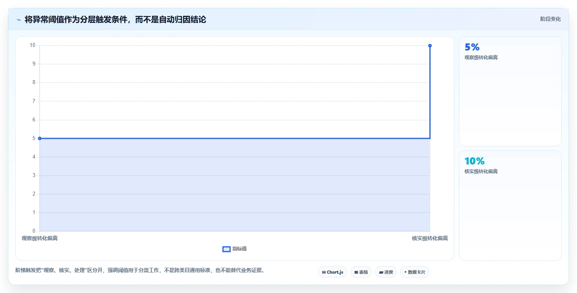Click the data point at value 10

click(x=430, y=45)
